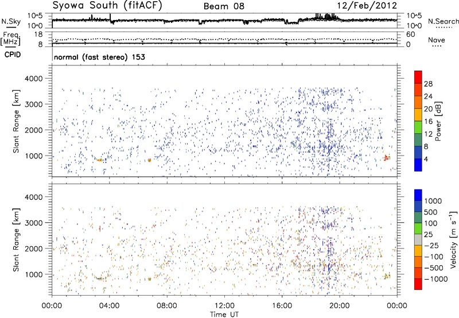The height and width of the screenshot is (318, 459).
Task: Click the '-25' label on velocity color bar
Action: [x=431, y=246]
